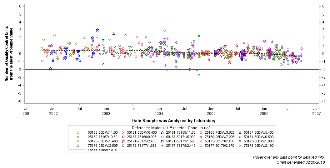Screen dimensions: 330x168
Task: Click the legend title 'Reference Material / Expected Conc. in ug/L'
Action: [172, 128]
